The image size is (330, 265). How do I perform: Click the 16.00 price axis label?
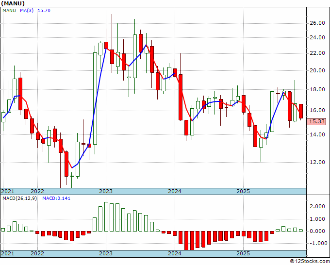(x=317, y=110)
